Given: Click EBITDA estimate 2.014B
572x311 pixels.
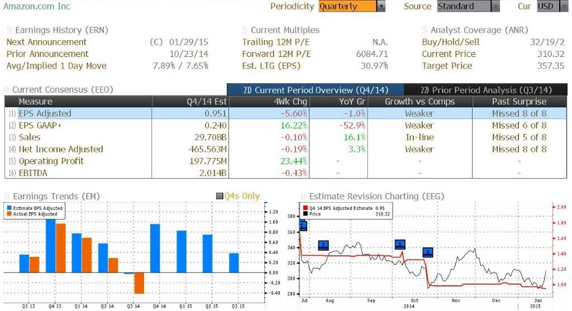Looking at the screenshot, I should (x=213, y=173).
